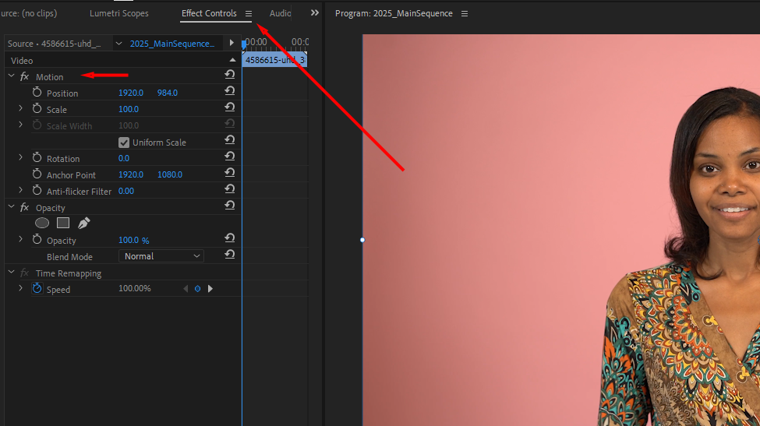Expand the Rotation parameter row
Image resolution: width=760 pixels, height=426 pixels.
(x=20, y=157)
